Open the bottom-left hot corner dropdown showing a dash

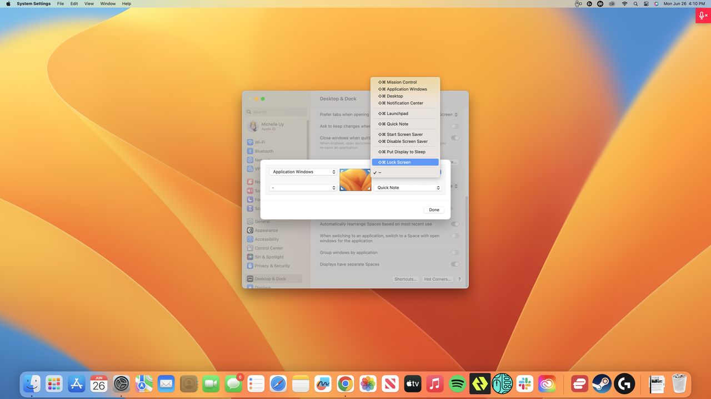[303, 188]
